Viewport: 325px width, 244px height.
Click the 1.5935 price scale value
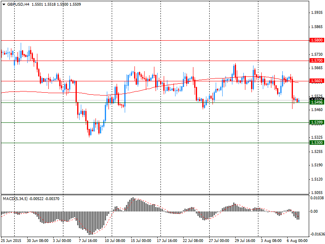click(x=317, y=13)
